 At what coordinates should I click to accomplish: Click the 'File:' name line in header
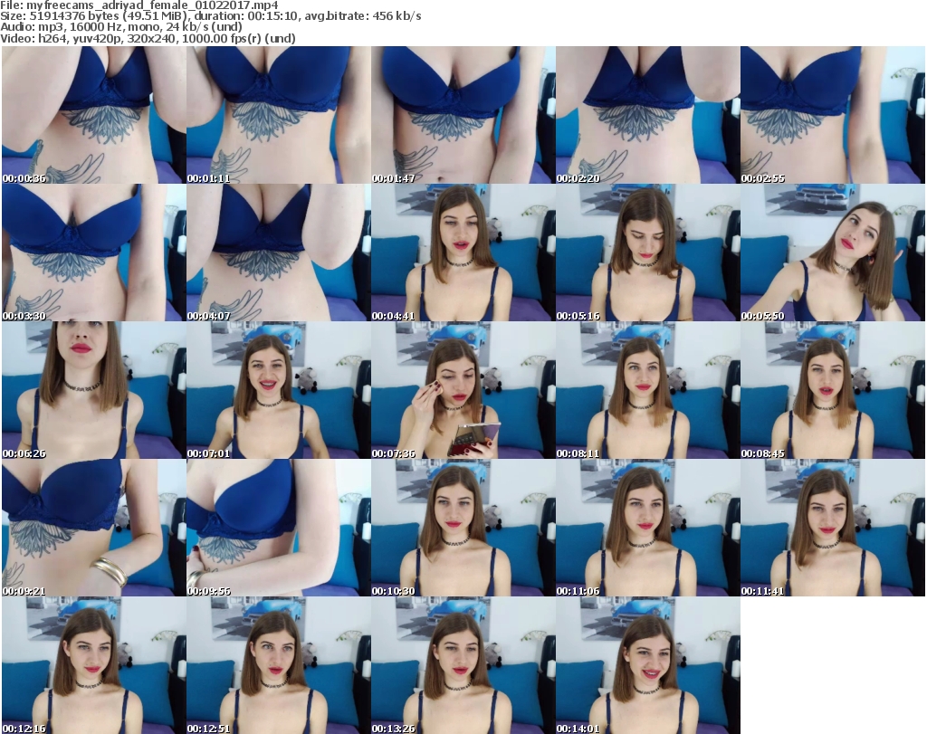[139, 5]
